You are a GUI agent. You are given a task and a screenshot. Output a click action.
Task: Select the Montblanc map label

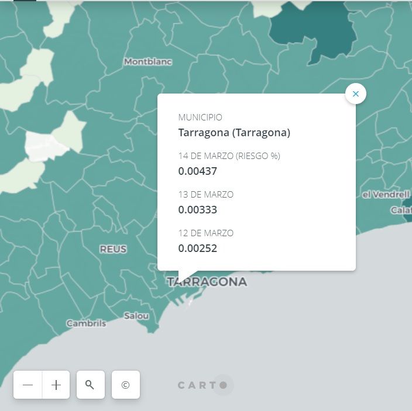148,61
